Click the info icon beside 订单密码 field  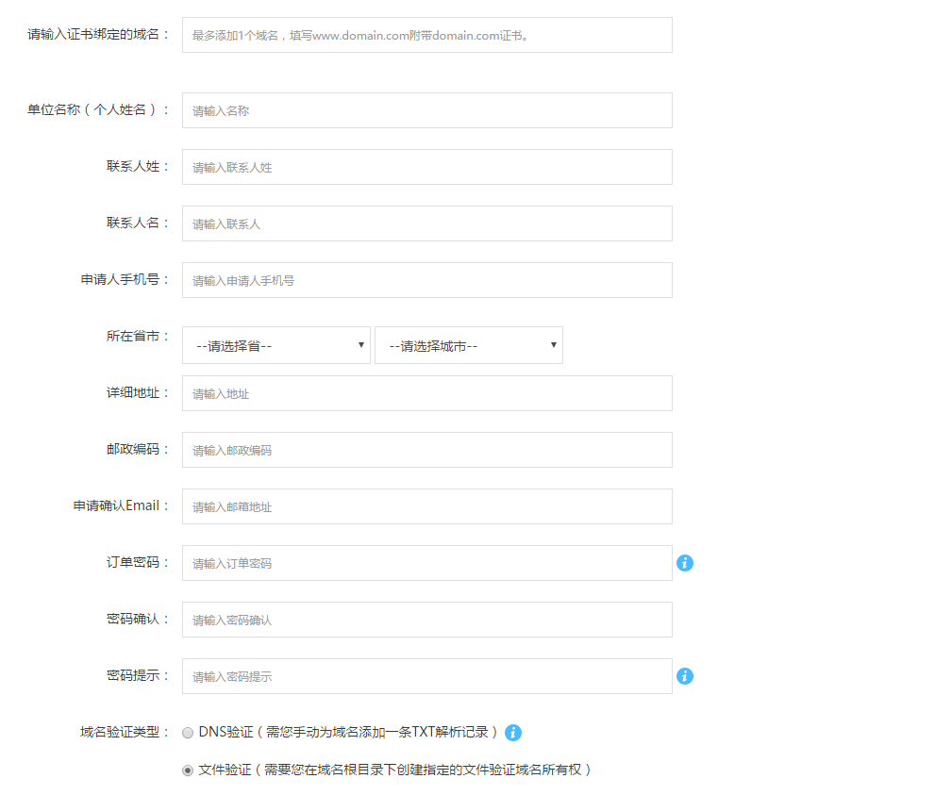click(x=685, y=563)
